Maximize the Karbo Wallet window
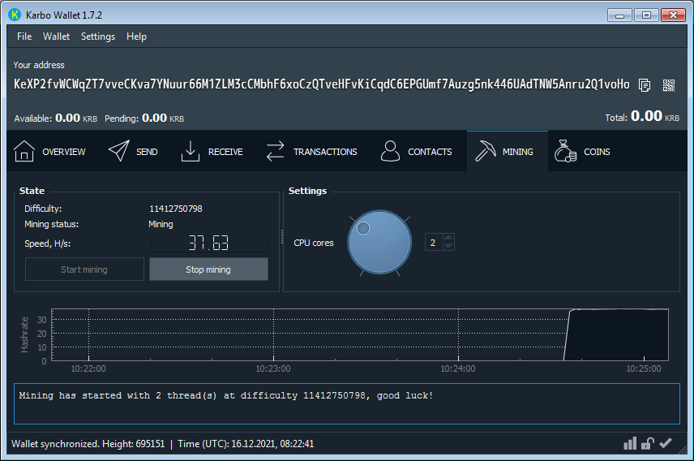The height and width of the screenshot is (461, 694). click(x=646, y=15)
